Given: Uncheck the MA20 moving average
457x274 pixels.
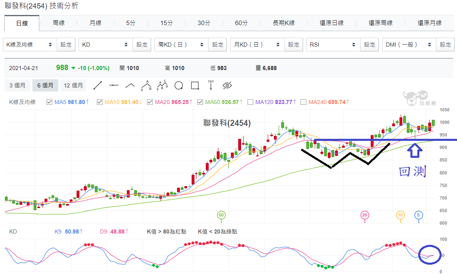Looking at the screenshot, I should (150, 102).
